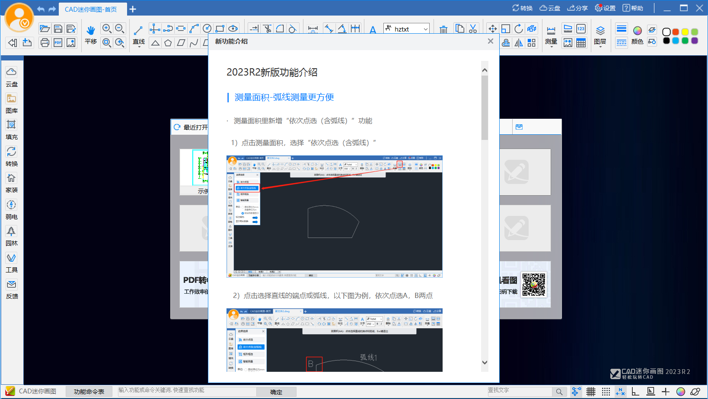Viewport: 708px width, 399px height.
Task: Choose the circle drawing tool
Action: click(x=207, y=28)
